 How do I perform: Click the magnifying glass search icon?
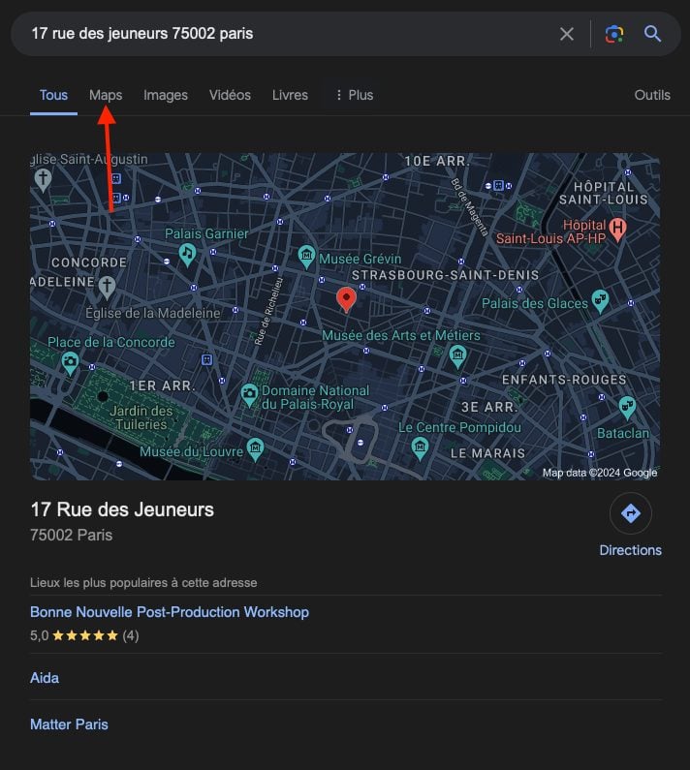pyautogui.click(x=652, y=34)
